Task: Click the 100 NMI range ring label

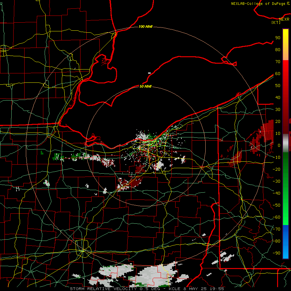Action: coord(145,27)
